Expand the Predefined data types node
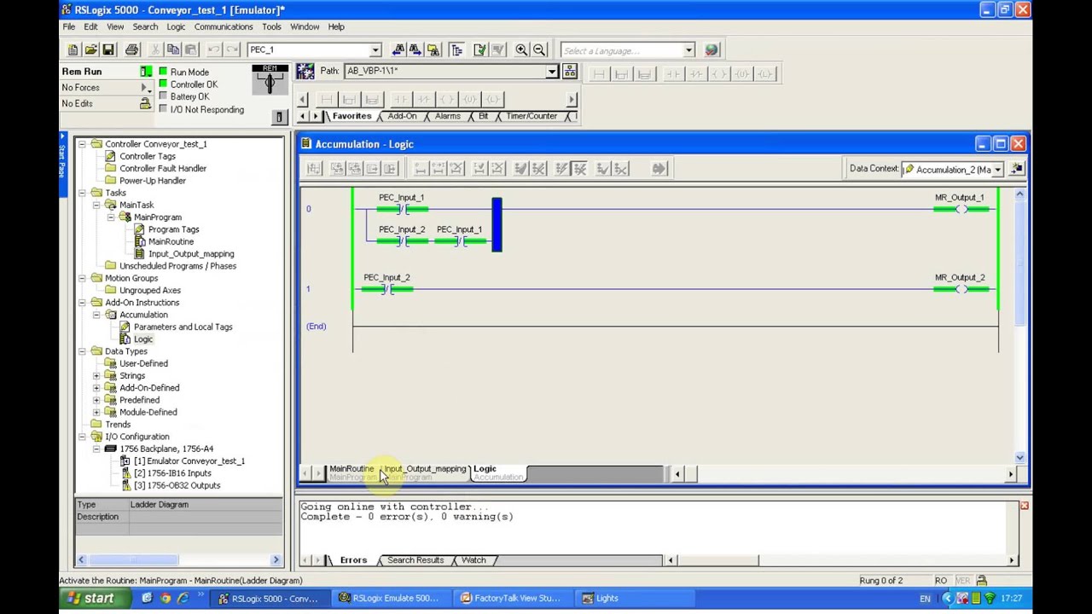This screenshot has height=614, width=1092. tap(96, 400)
